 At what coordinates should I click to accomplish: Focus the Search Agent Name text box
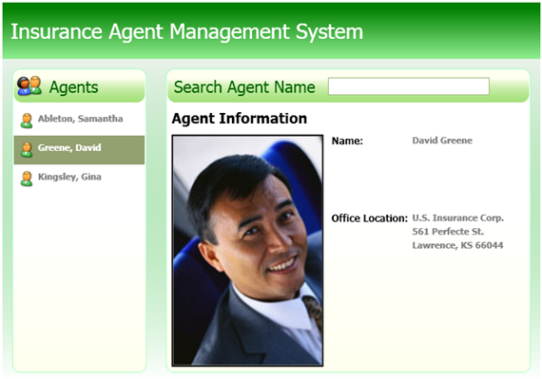[x=409, y=85]
